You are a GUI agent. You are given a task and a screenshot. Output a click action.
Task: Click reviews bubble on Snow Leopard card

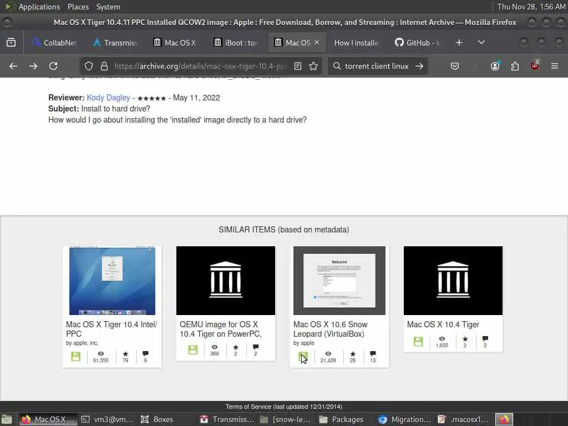373,353
